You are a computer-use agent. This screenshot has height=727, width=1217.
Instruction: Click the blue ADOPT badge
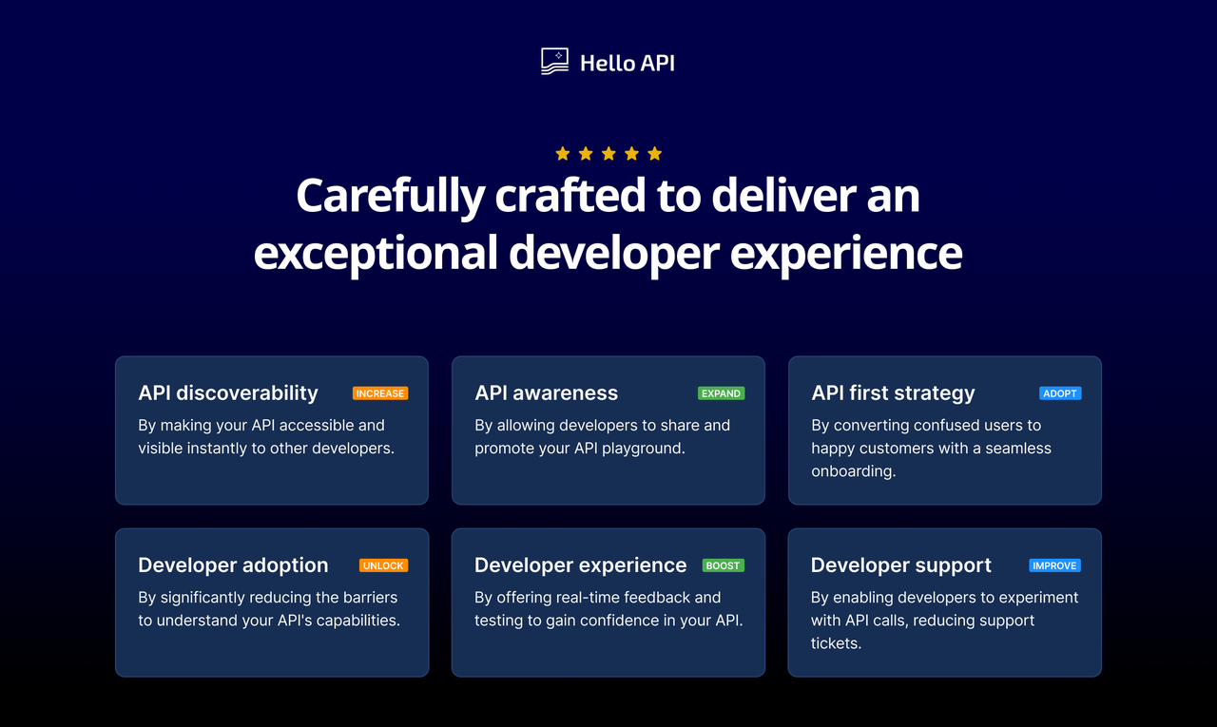point(1059,392)
